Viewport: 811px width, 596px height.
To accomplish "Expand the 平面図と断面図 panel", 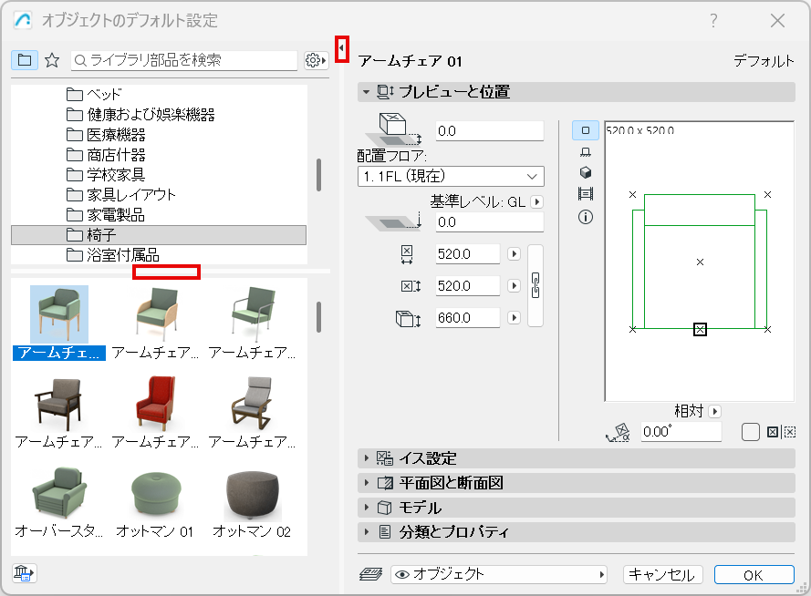I will pyautogui.click(x=367, y=483).
